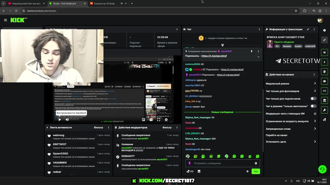Open the hamburger menu next to Kick logo
The width and height of the screenshot is (330, 185).
5,20
